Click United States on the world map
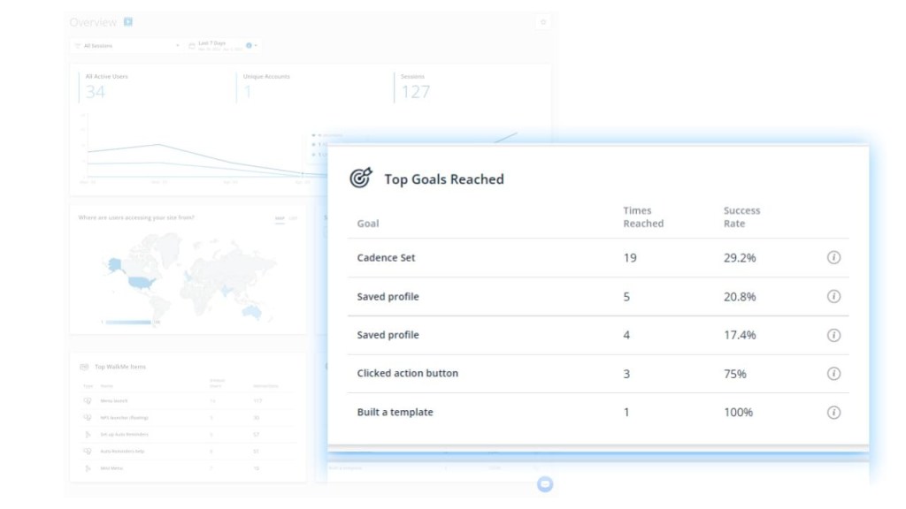The width and height of the screenshot is (906, 509). coord(139,282)
